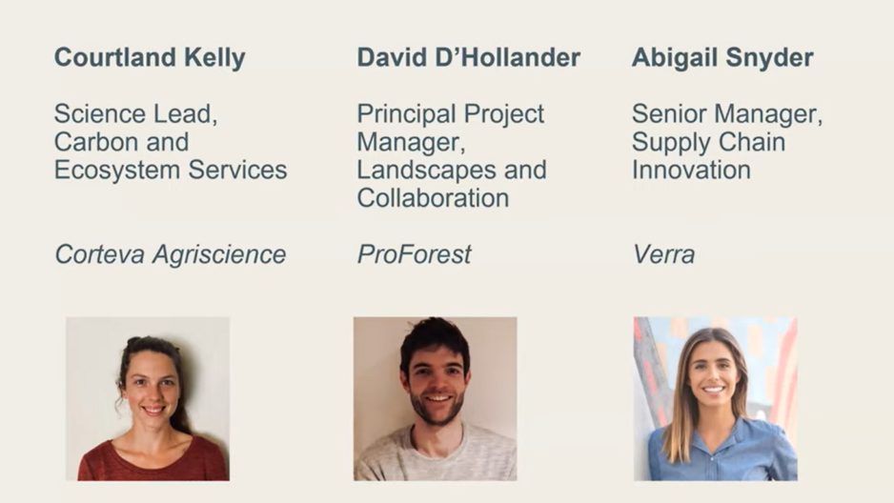Screen dimensions: 894x503
Task: Click the word 'Innovation'
Action: pyautogui.click(x=691, y=171)
